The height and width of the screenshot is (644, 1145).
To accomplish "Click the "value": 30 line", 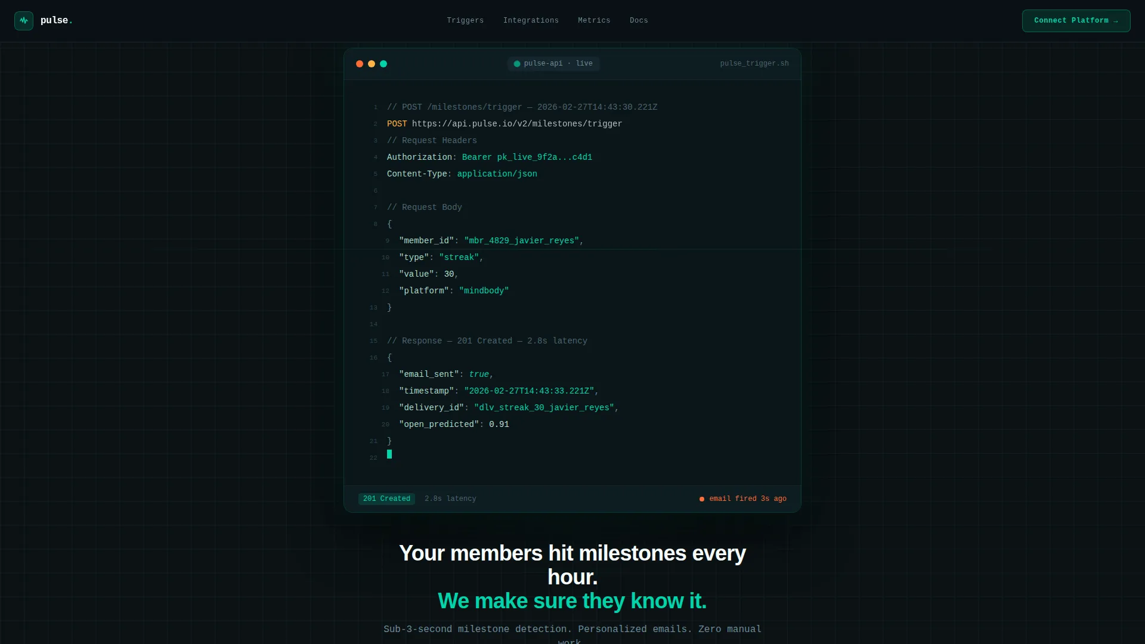I will [x=429, y=274].
